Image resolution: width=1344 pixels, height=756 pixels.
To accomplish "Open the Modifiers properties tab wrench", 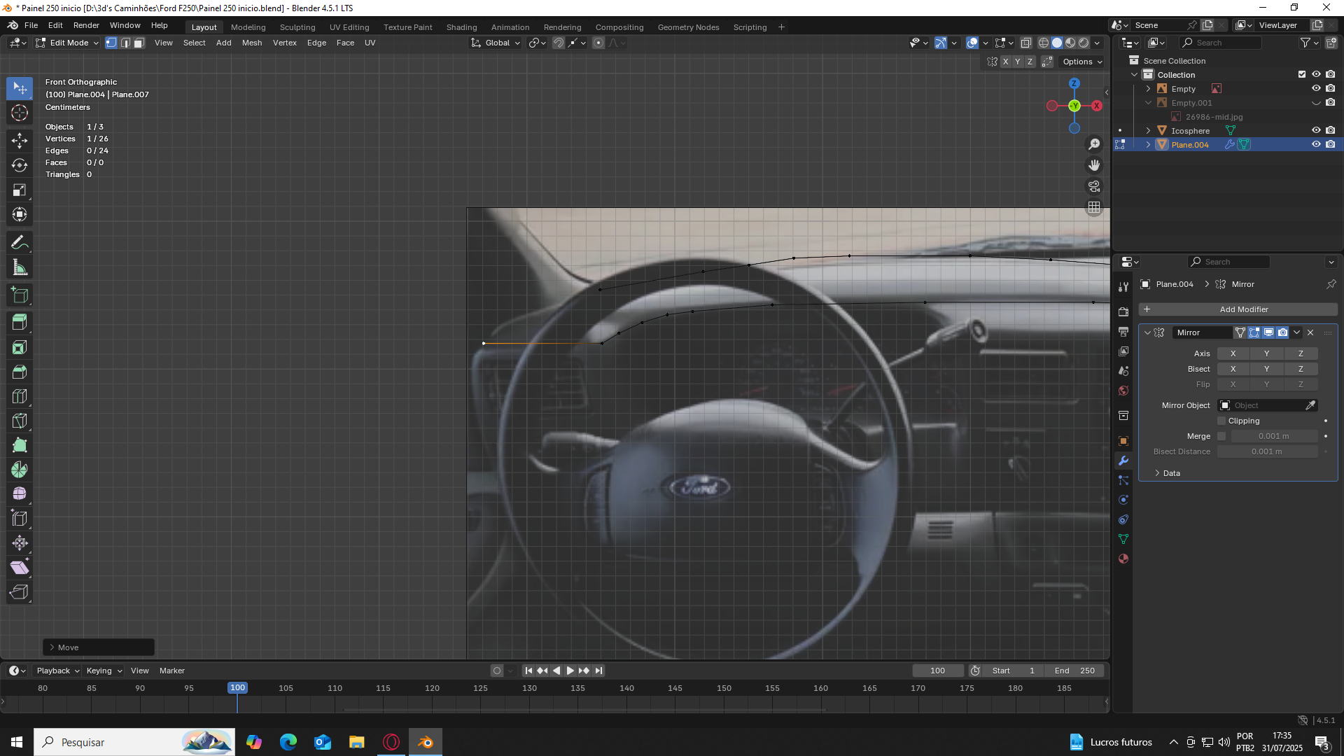I will click(x=1123, y=461).
